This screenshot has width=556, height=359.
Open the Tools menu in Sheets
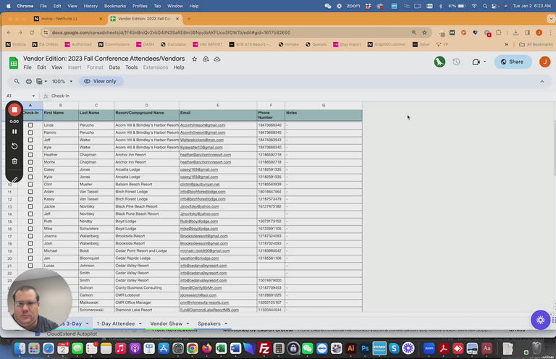pyautogui.click(x=131, y=67)
